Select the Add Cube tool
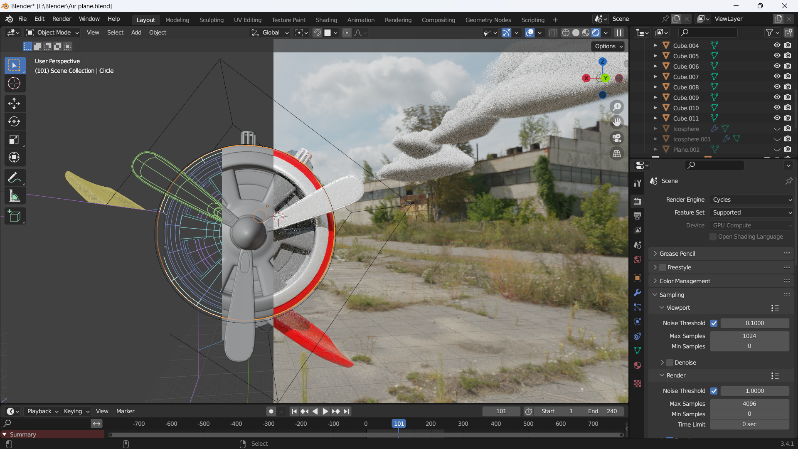 click(14, 216)
